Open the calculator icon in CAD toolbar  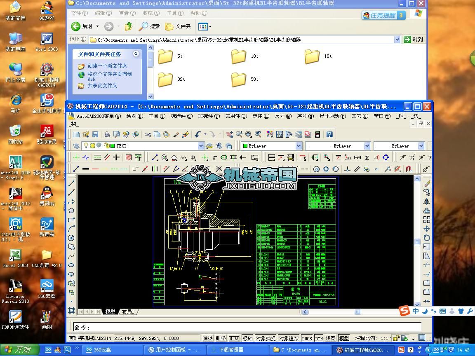click(x=317, y=134)
